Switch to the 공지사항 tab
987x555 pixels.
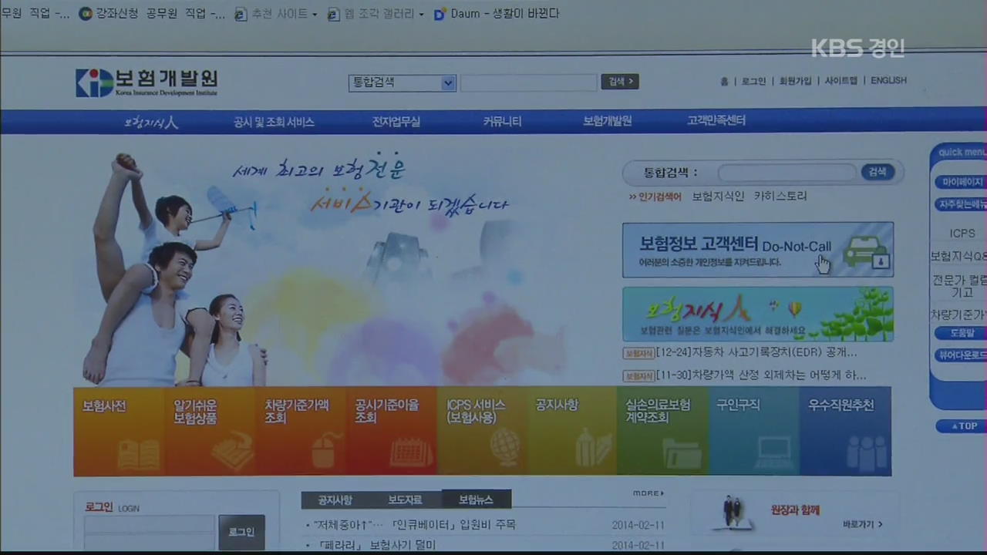point(335,500)
